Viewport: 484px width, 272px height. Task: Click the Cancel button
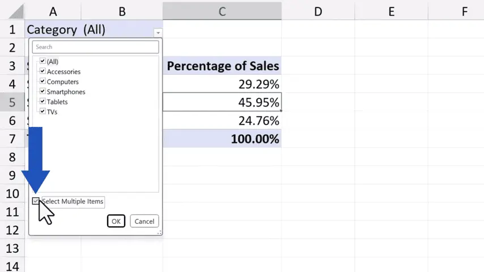click(x=144, y=221)
